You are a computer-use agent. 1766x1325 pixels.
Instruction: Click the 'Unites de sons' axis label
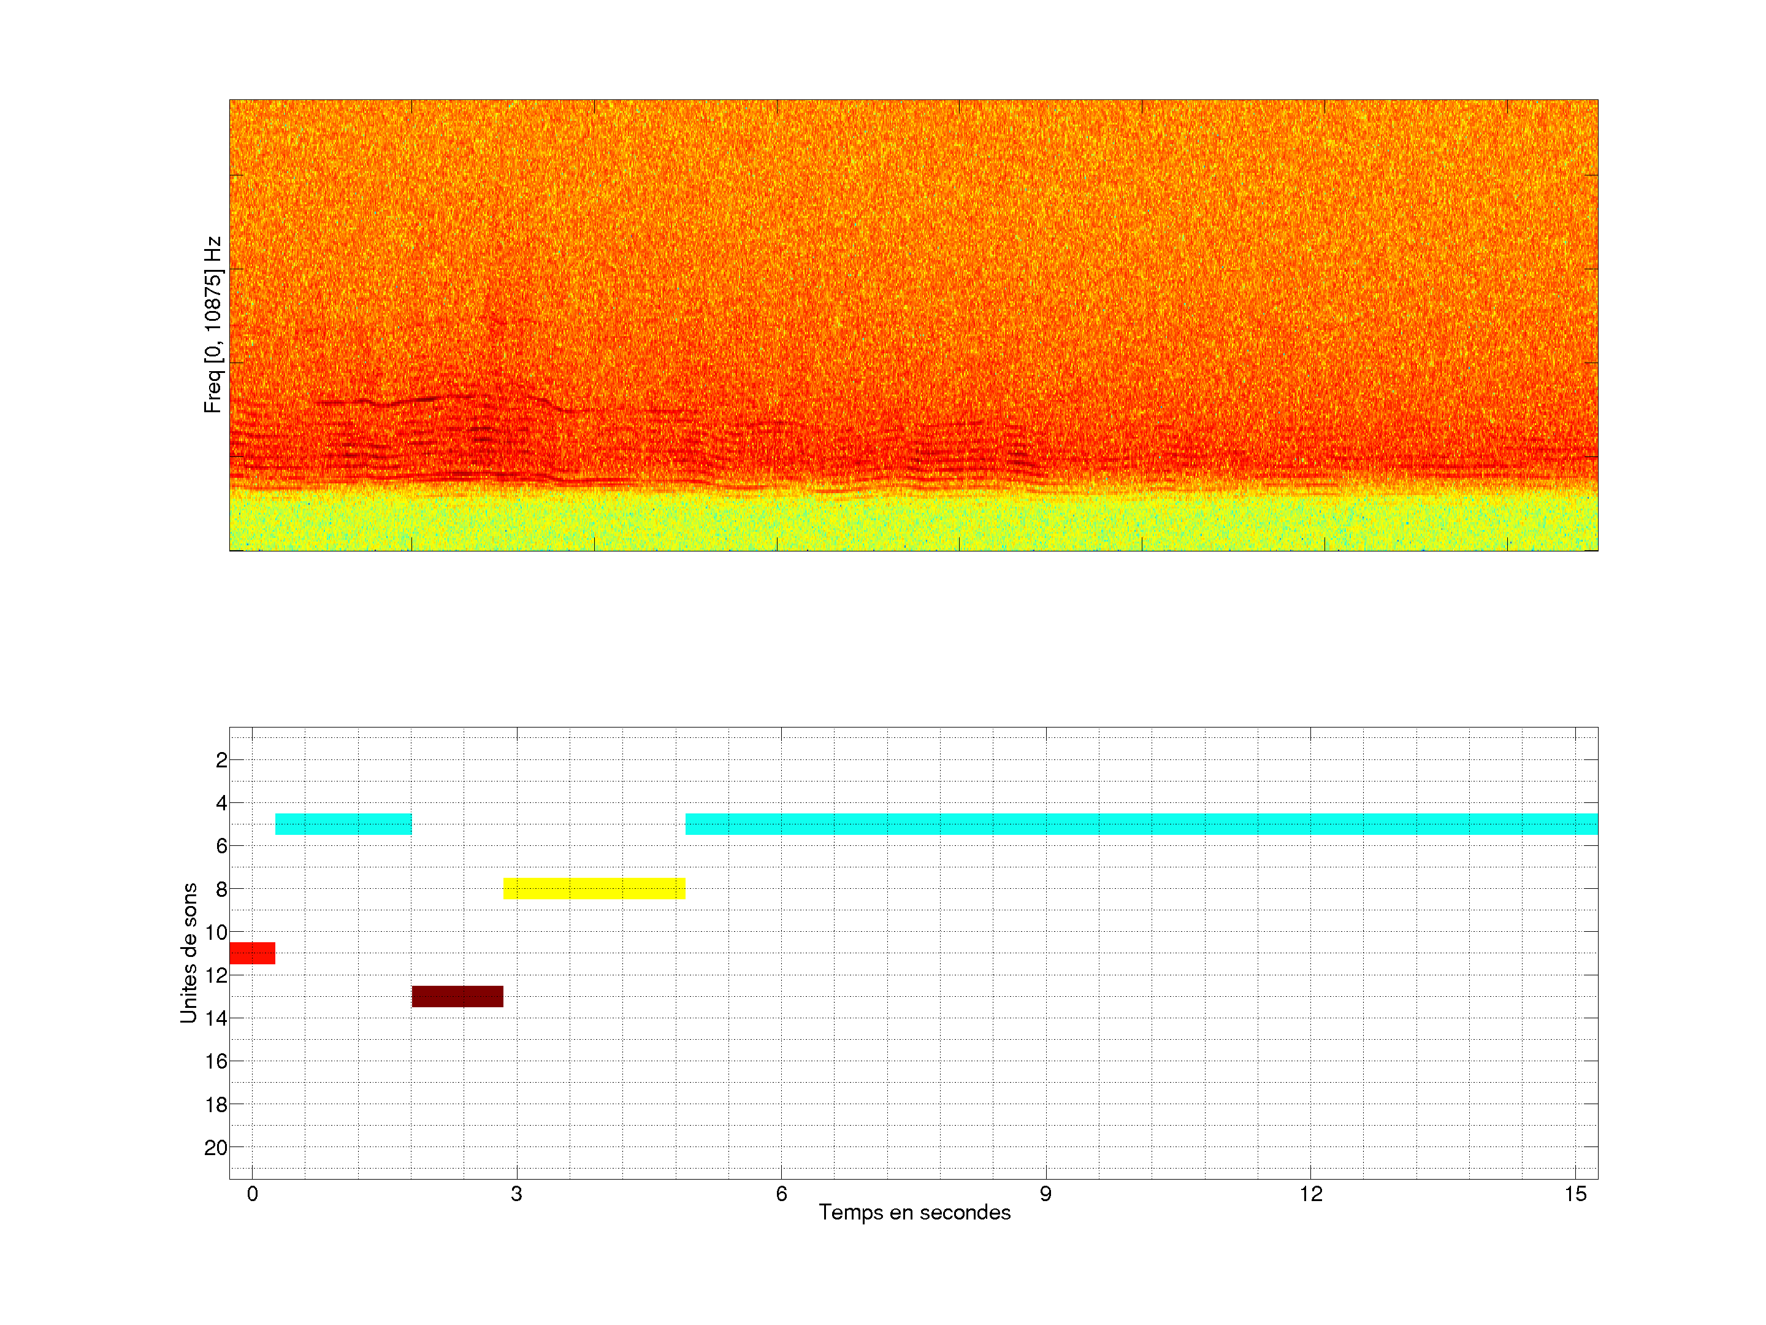189,953
